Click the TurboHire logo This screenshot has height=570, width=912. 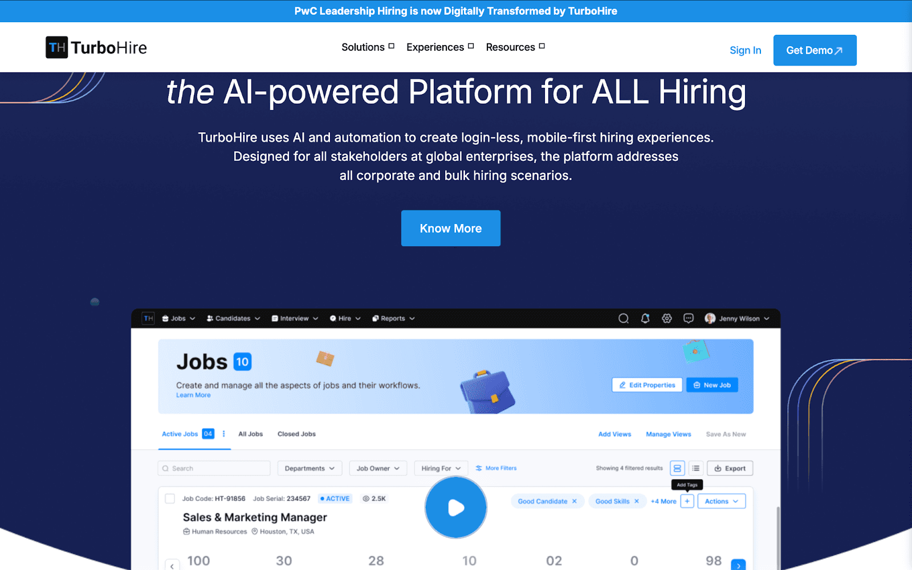pyautogui.click(x=96, y=48)
